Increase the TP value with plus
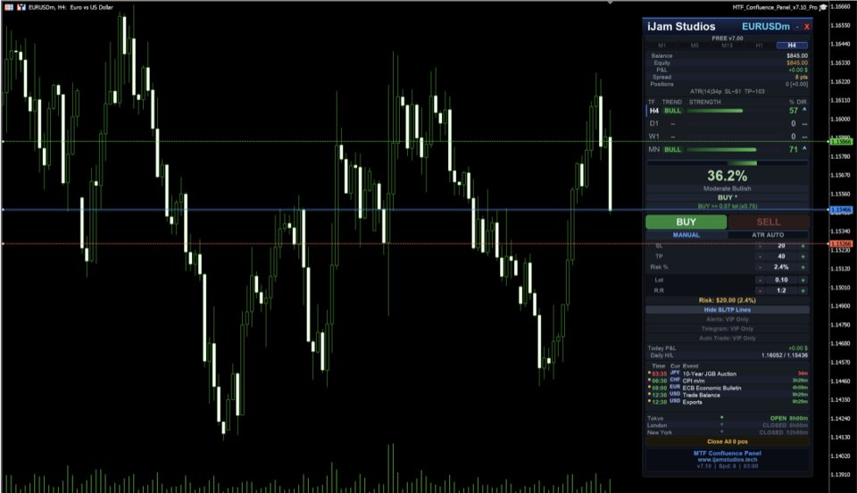The width and height of the screenshot is (857, 493). click(803, 256)
